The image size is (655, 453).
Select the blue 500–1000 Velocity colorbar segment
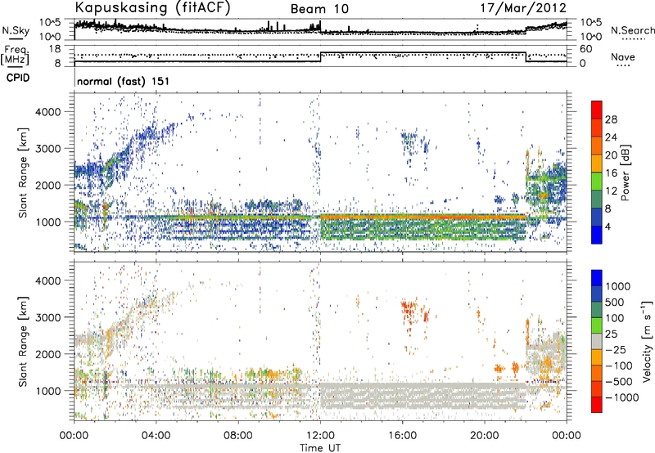coord(597,294)
